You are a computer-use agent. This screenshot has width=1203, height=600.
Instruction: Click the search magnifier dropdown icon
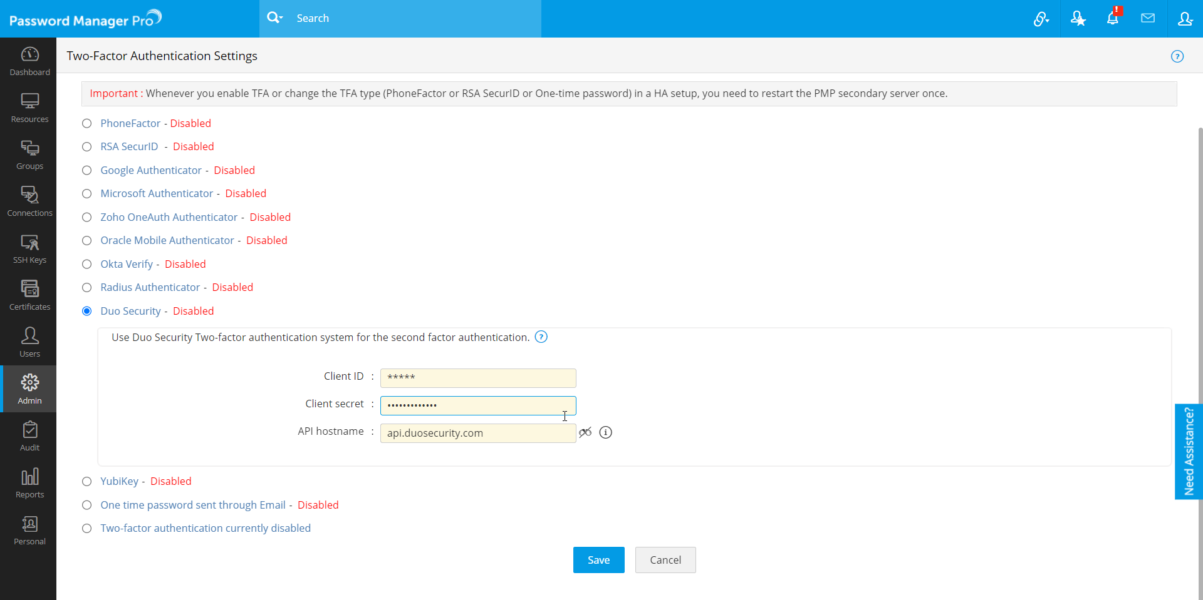[x=274, y=18]
